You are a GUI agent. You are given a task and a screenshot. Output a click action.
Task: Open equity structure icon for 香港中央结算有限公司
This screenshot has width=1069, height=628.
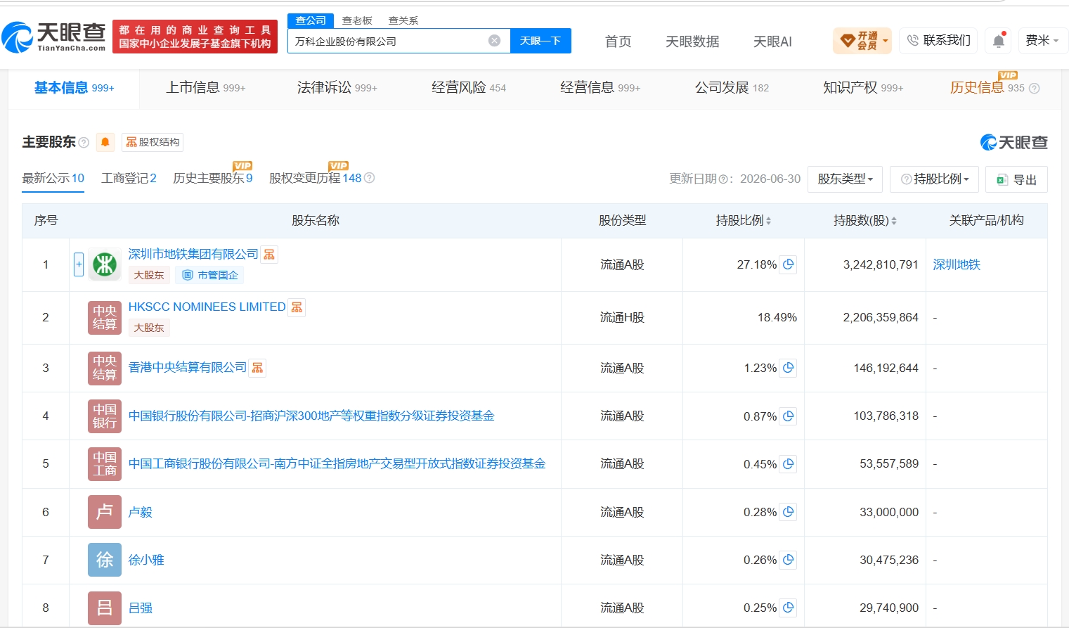(257, 368)
